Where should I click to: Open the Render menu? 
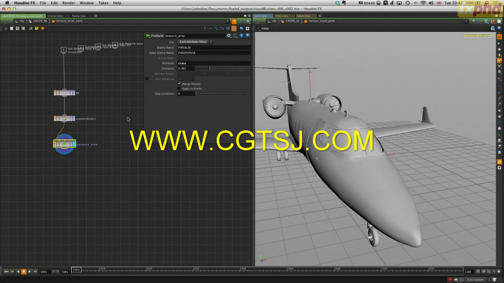[x=69, y=3]
